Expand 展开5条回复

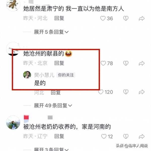[x=51, y=32]
